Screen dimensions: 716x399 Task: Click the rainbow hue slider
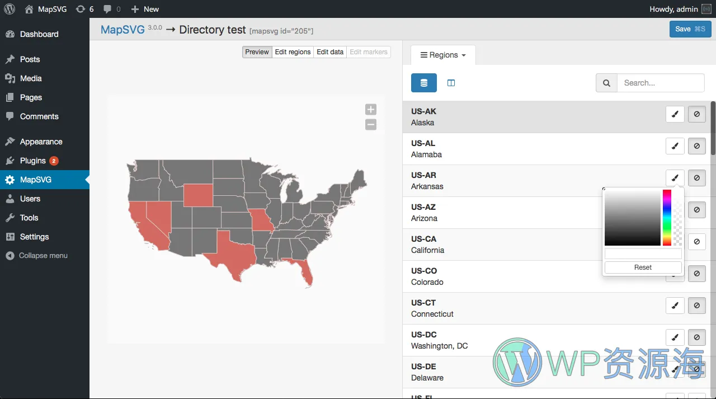[667, 218]
